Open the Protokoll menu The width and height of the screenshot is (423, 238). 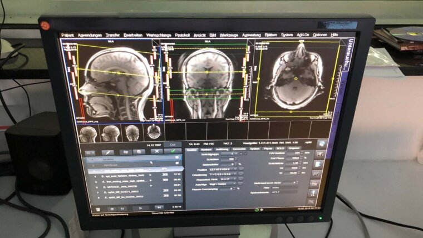pos(183,35)
